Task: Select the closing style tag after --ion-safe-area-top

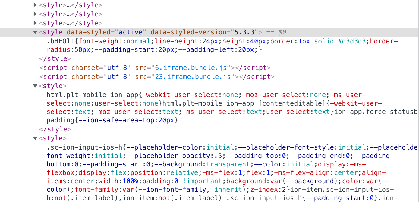Action: 55,129
